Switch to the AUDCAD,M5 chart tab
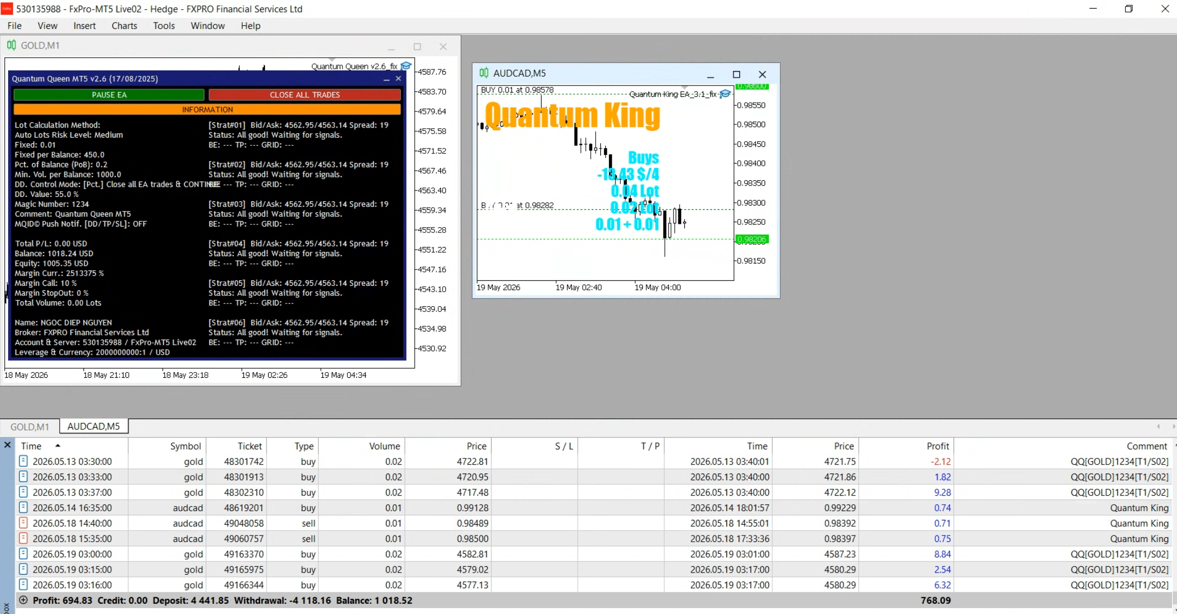 point(94,426)
